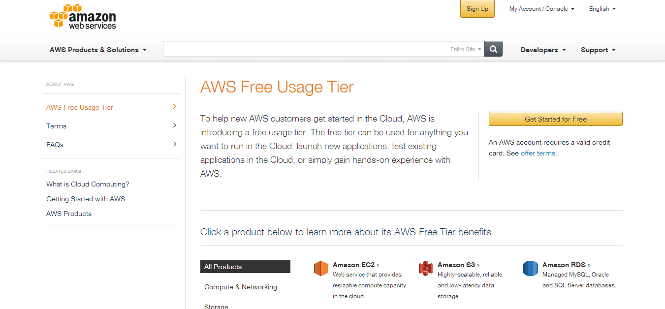Open the Amazon EC2 product icon
Viewport: 665px width, 309px height.
(x=321, y=268)
